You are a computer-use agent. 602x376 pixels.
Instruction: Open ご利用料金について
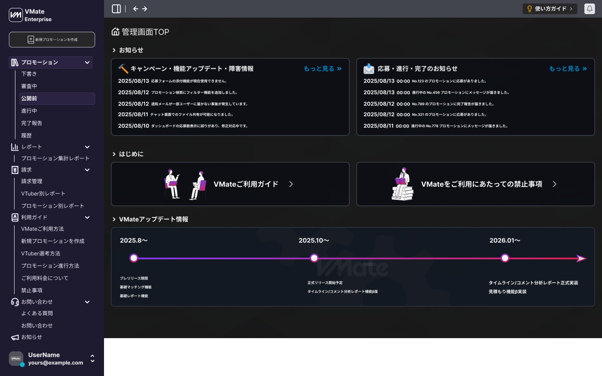pos(45,278)
